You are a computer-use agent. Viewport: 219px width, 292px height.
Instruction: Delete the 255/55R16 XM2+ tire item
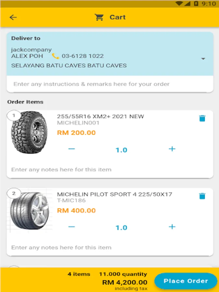(x=202, y=118)
